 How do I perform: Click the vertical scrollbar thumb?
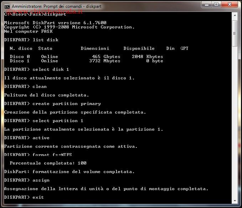coord(235,33)
